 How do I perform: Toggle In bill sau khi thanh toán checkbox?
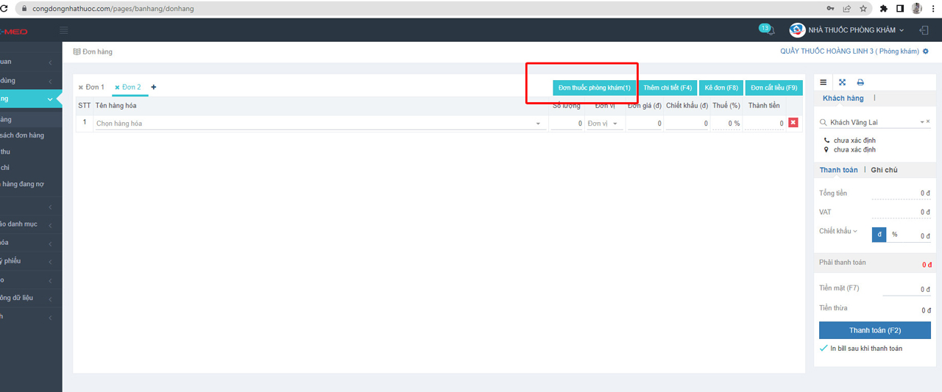point(824,348)
